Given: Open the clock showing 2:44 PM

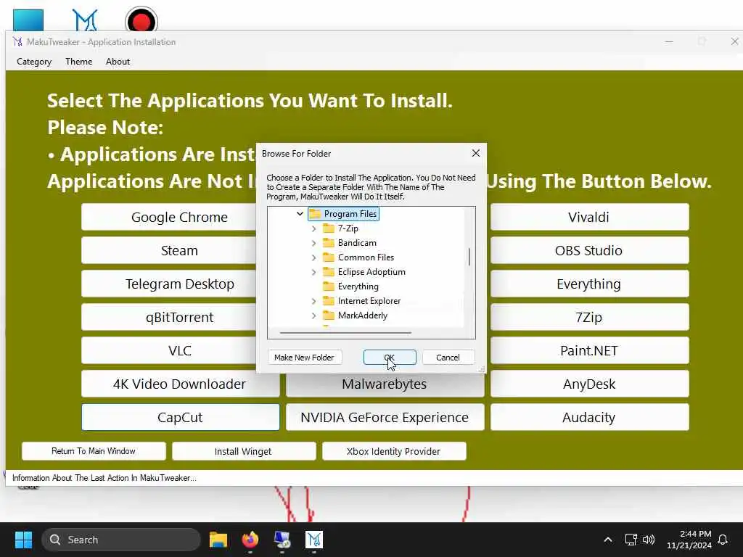Looking at the screenshot, I should click(689, 540).
